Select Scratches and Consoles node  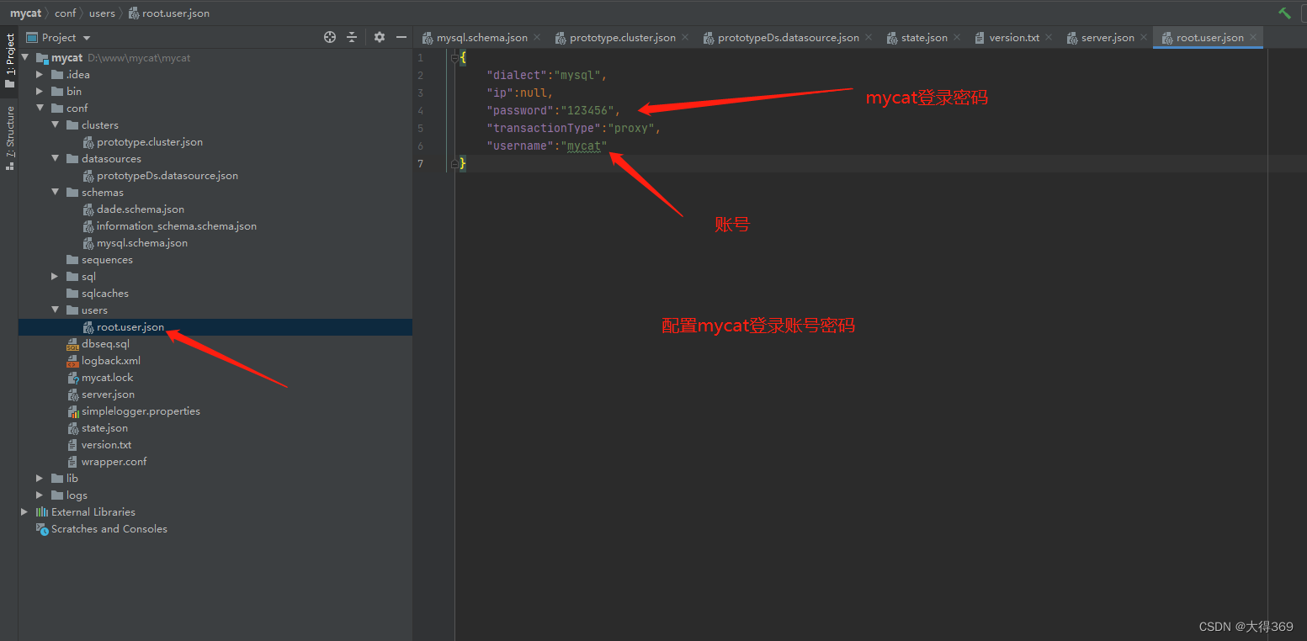pyautogui.click(x=109, y=529)
